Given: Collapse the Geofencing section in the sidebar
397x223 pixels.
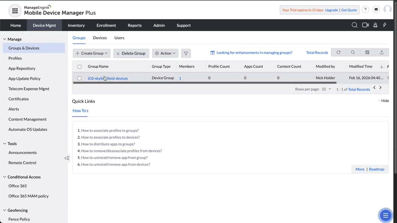Looking at the screenshot, I should [x=5, y=210].
